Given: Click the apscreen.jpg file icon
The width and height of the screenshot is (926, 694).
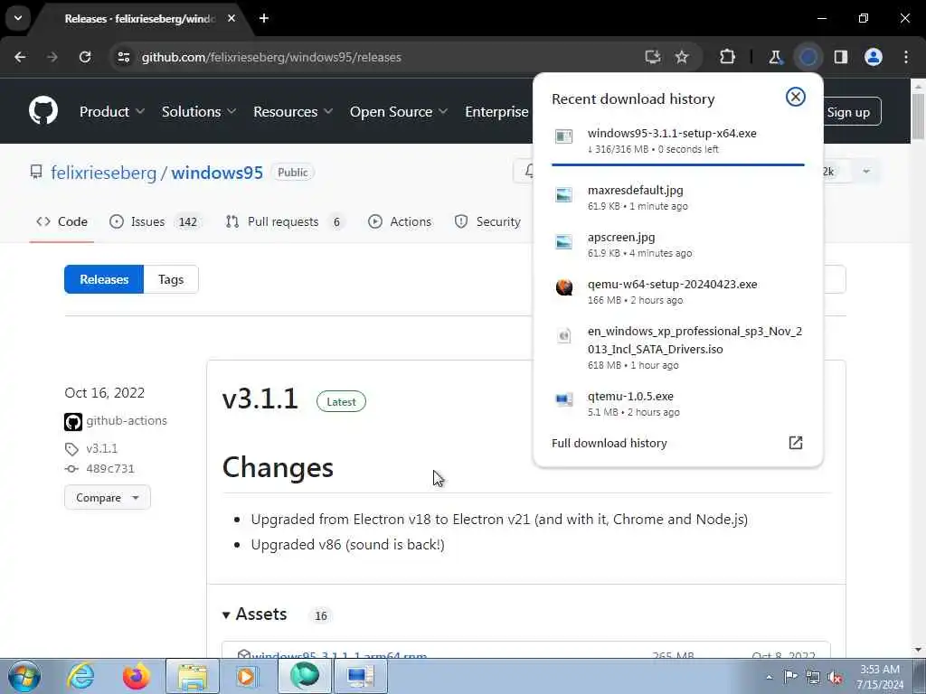Looking at the screenshot, I should pos(564,242).
